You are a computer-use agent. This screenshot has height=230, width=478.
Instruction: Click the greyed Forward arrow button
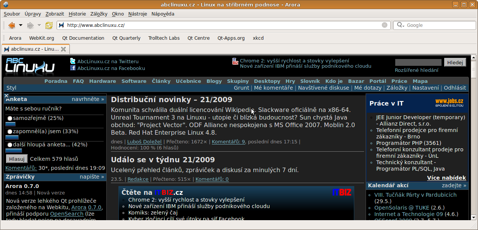point(30,25)
